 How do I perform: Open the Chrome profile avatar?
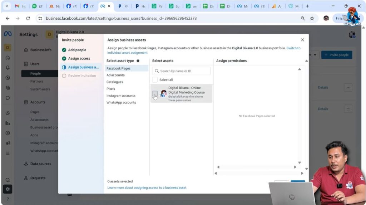coord(326,18)
